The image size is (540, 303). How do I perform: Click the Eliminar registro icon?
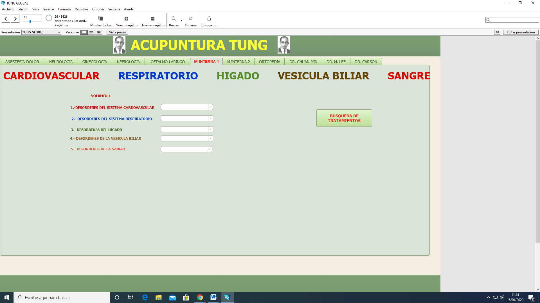(x=152, y=19)
